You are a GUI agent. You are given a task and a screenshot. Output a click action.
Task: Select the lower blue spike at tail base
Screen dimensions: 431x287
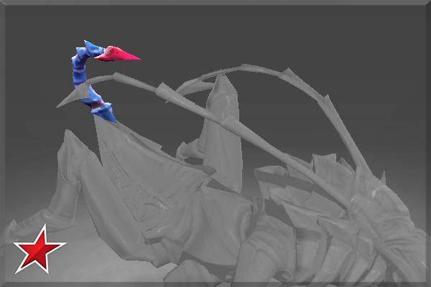[x=106, y=113]
